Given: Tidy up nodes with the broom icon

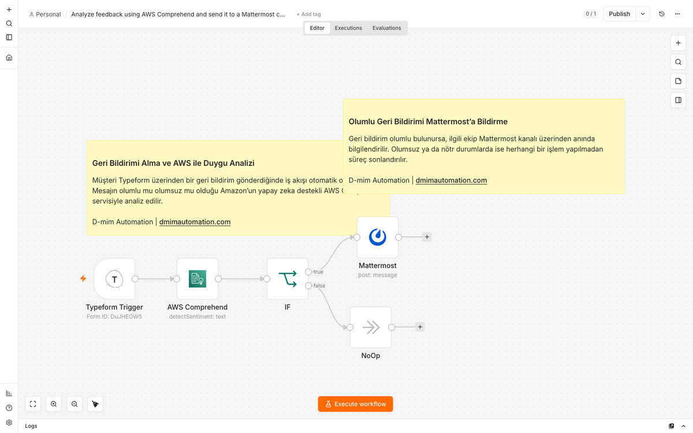Looking at the screenshot, I should [95, 404].
